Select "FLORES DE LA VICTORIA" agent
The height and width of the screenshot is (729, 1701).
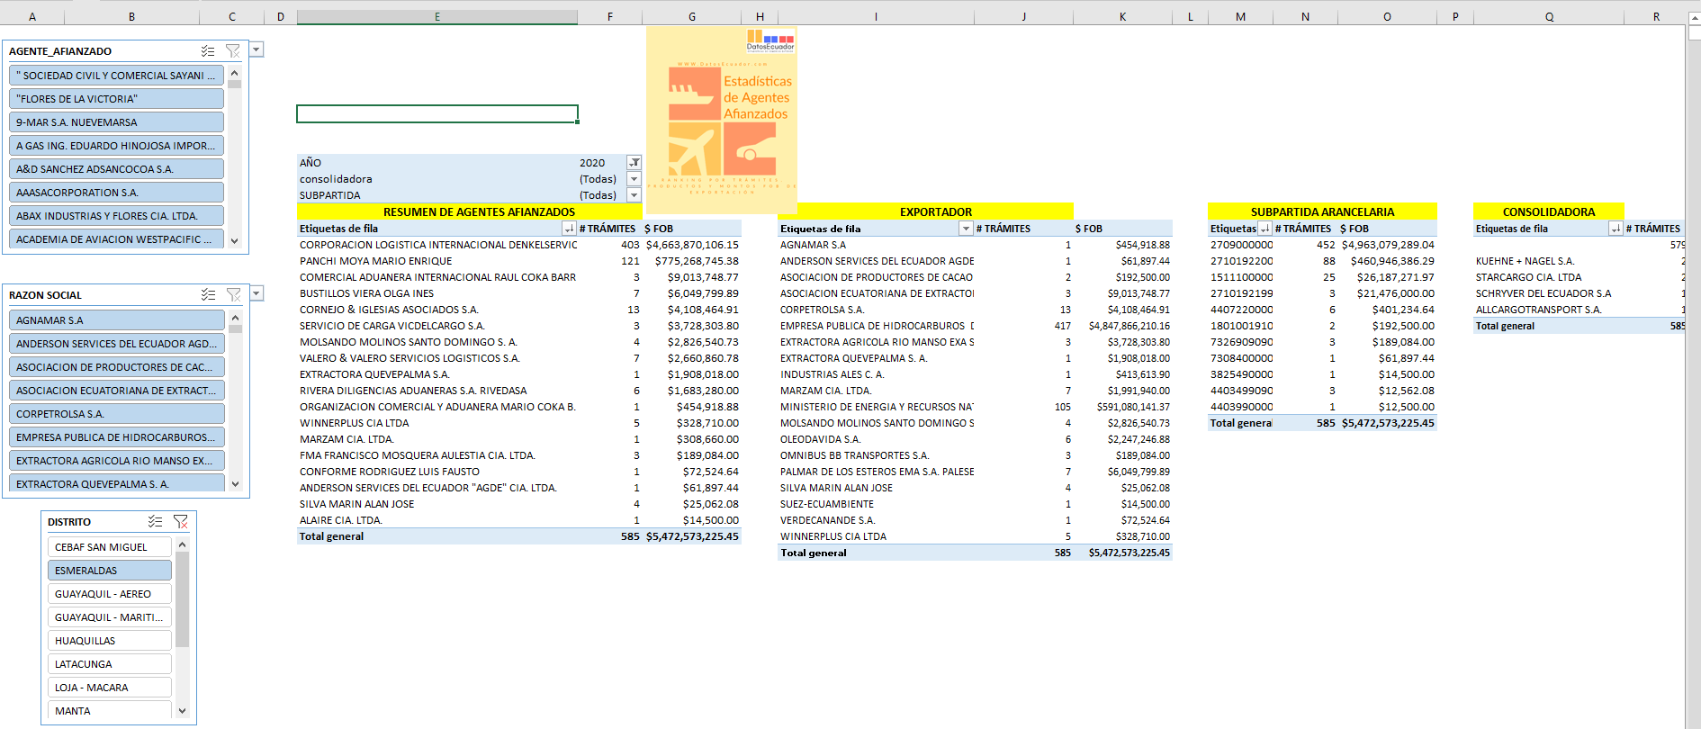tap(116, 99)
